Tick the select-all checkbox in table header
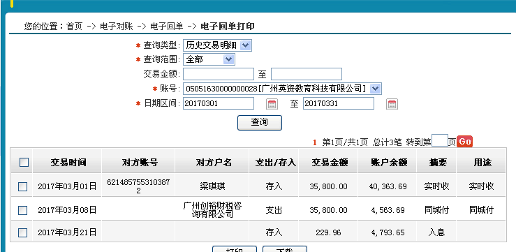 click(x=24, y=162)
